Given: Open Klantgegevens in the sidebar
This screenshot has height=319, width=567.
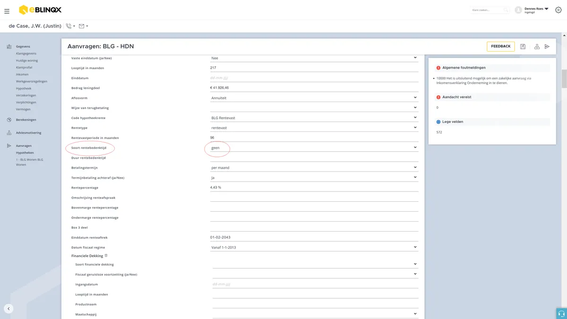Looking at the screenshot, I should (x=26, y=53).
